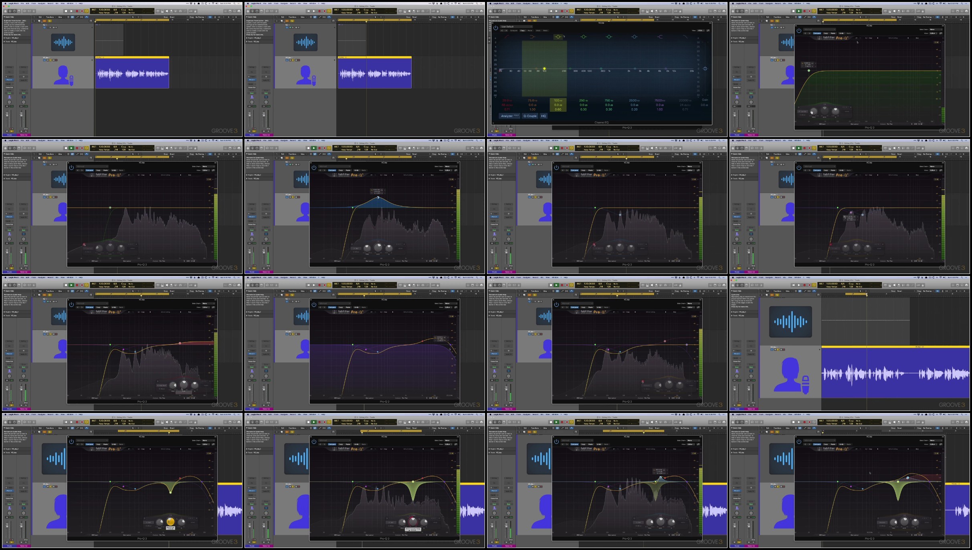In zoomed waveform frame, click the large blue waveform track icon
The height and width of the screenshot is (550, 972).
[x=790, y=322]
